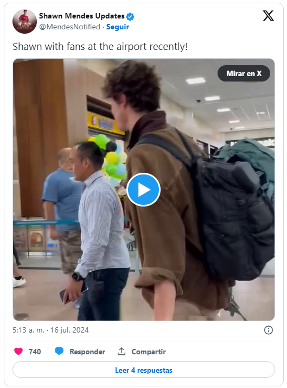Play the embedded airport video
Screen dimensions: 287x388
(x=143, y=190)
